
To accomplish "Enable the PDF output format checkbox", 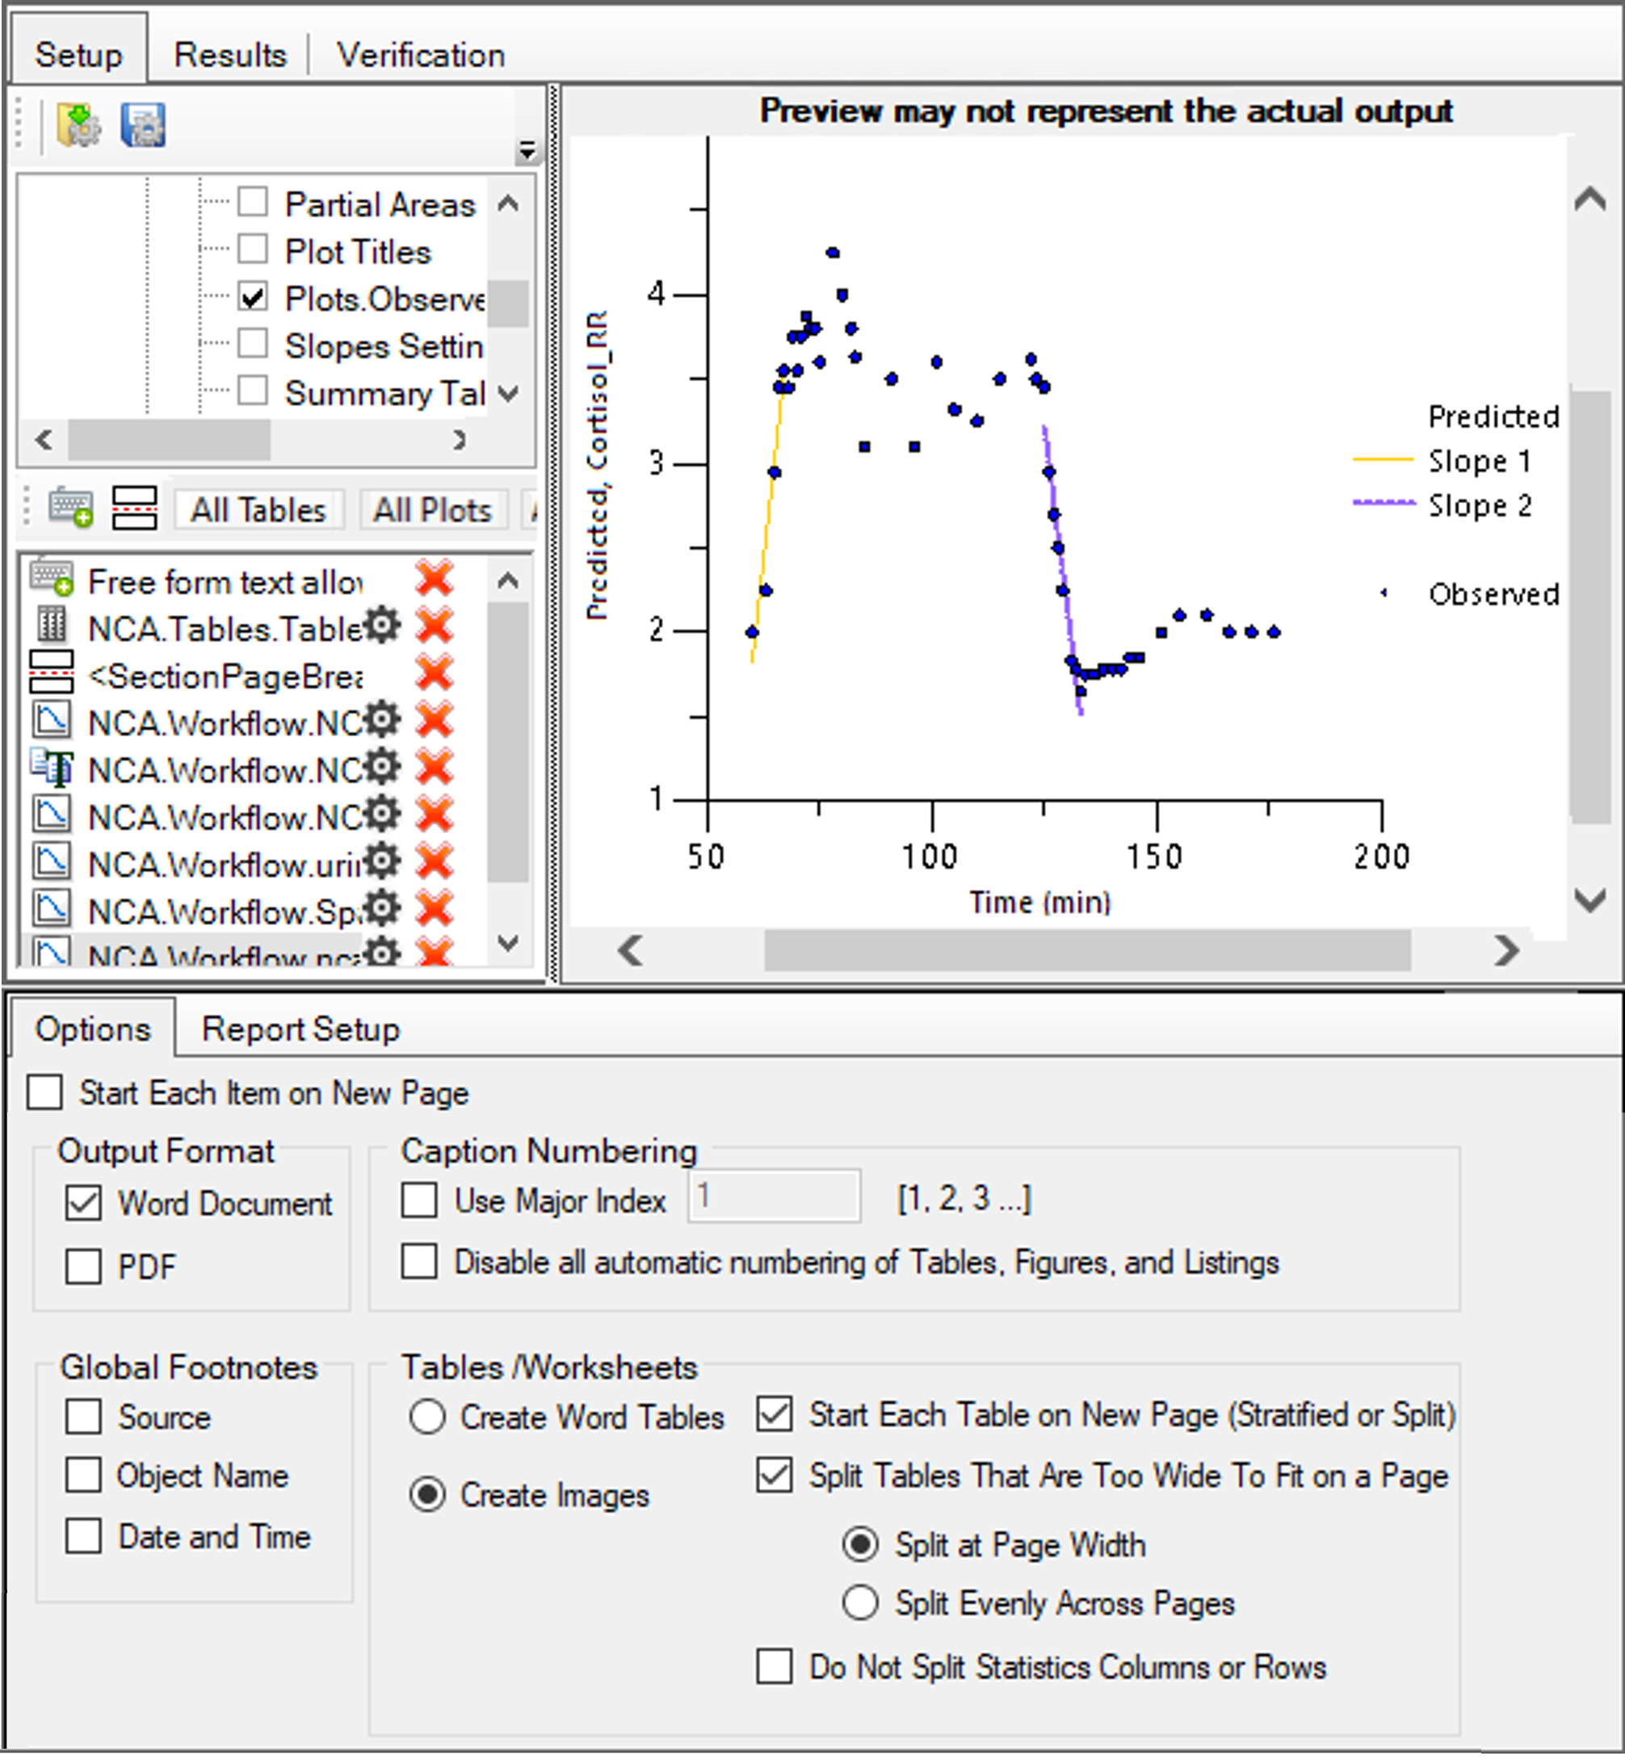I will (83, 1267).
